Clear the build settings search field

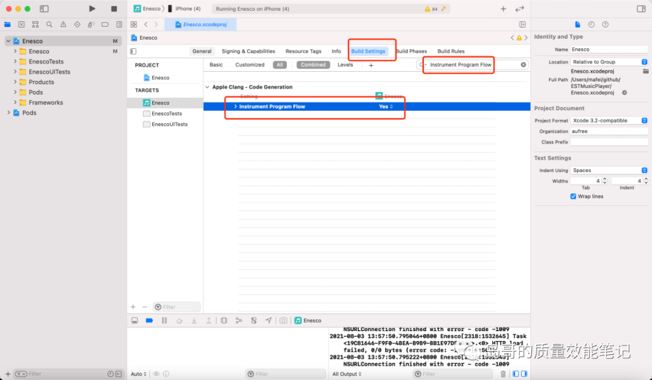point(523,65)
